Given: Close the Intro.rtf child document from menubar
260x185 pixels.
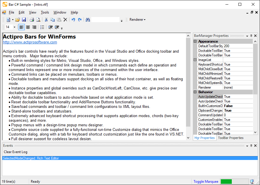Looking at the screenshot, I should (x=257, y=12).
